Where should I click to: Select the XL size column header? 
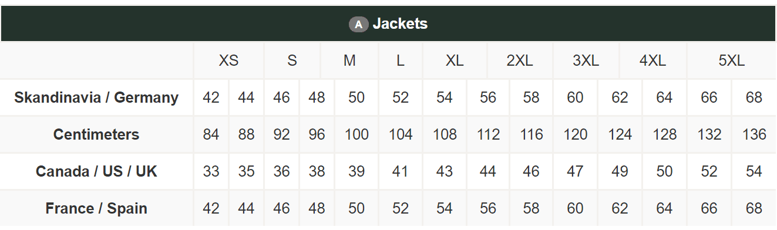pos(455,60)
